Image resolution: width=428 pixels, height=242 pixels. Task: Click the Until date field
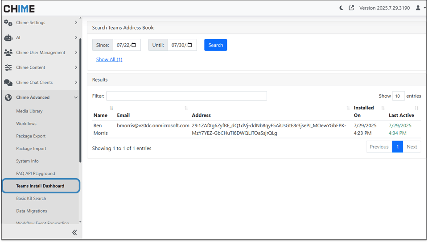point(182,45)
